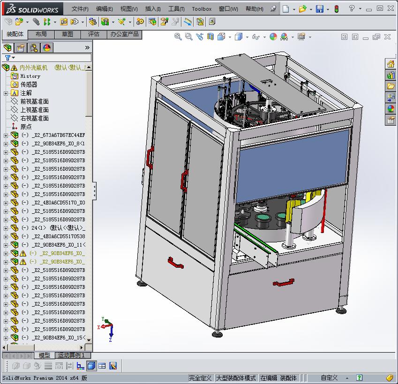Expand hidden manager tabs chevron
Image resolution: width=398 pixels, height=384 pixels.
(x=87, y=48)
